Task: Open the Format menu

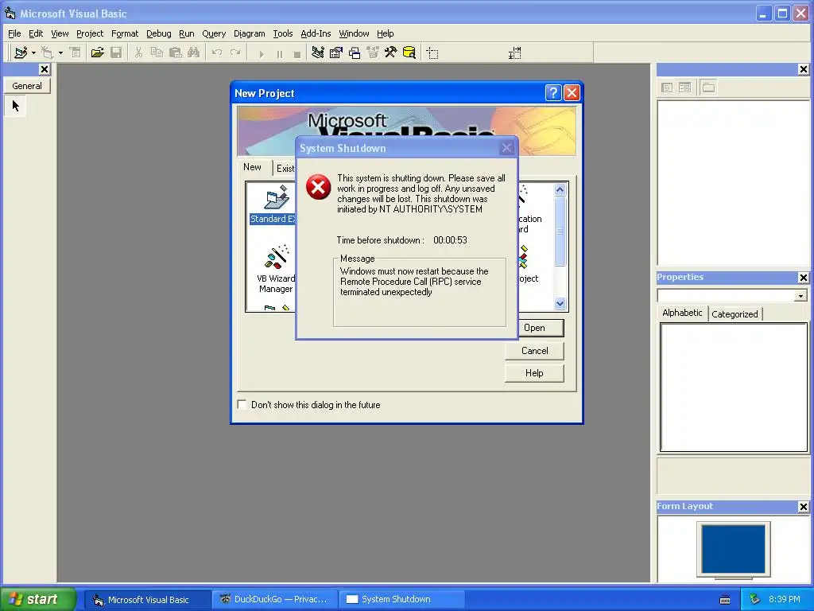Action: (x=125, y=33)
